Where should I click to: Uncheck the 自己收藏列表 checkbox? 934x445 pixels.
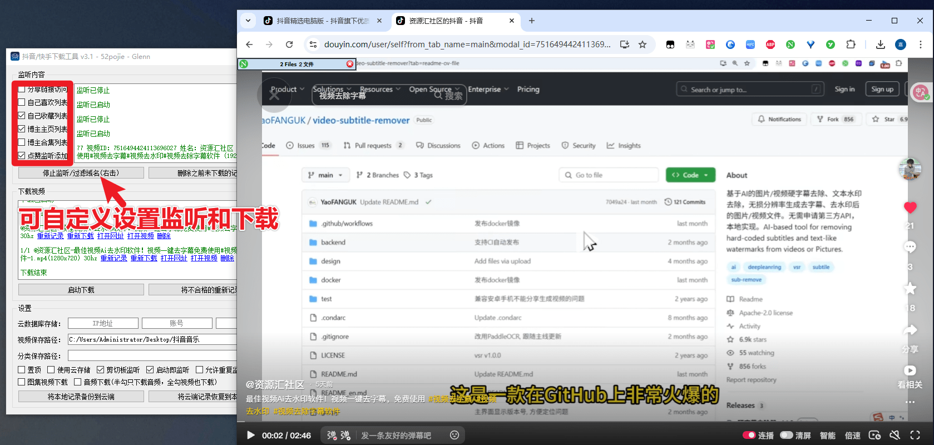(x=22, y=116)
